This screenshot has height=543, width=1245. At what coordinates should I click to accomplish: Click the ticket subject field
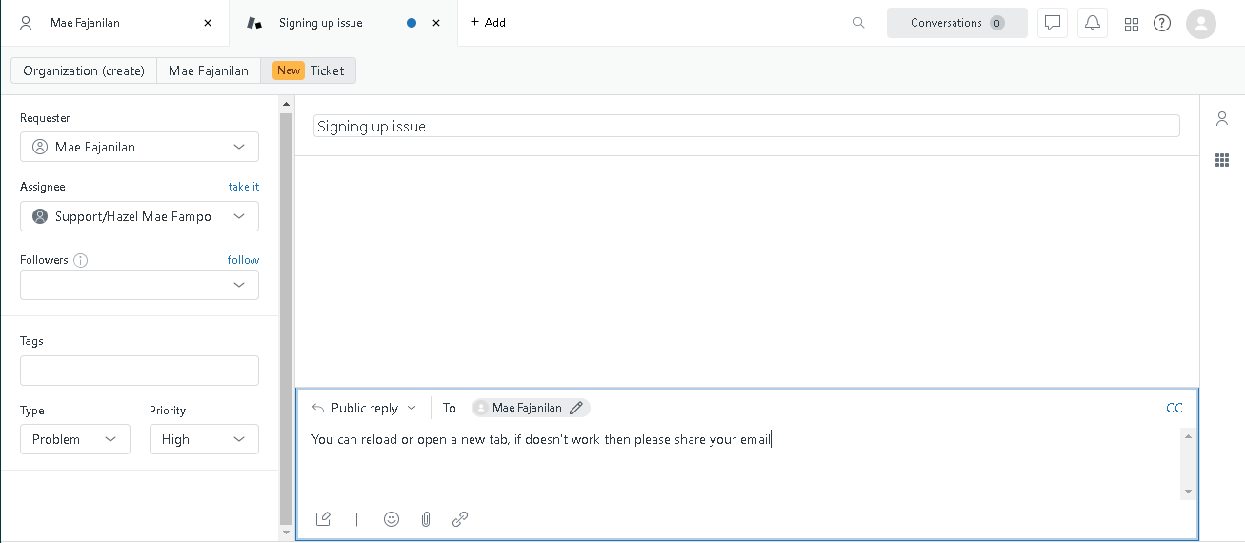pos(747,126)
